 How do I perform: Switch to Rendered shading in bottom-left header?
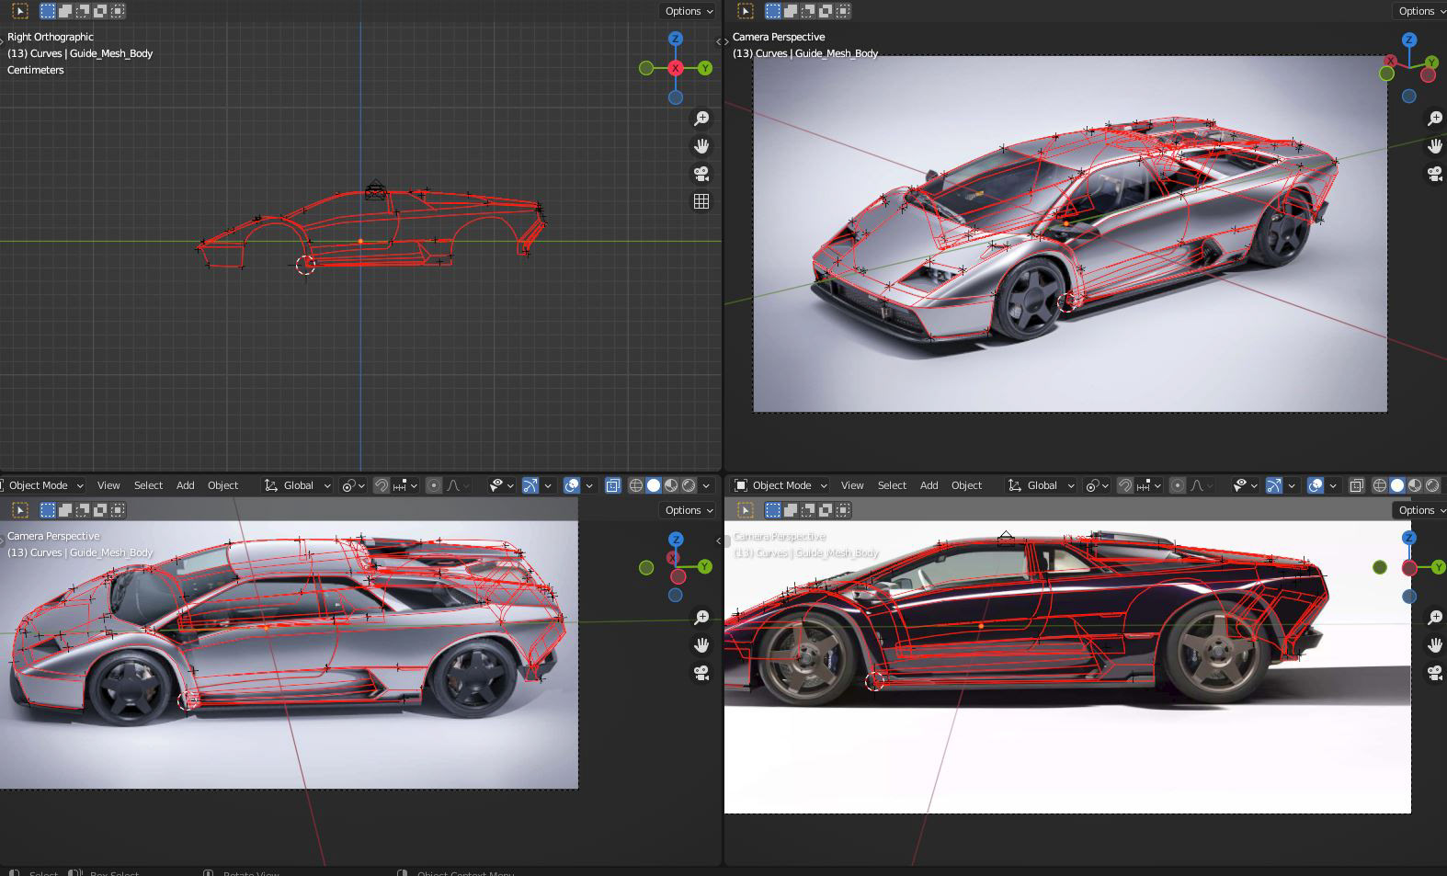(689, 485)
